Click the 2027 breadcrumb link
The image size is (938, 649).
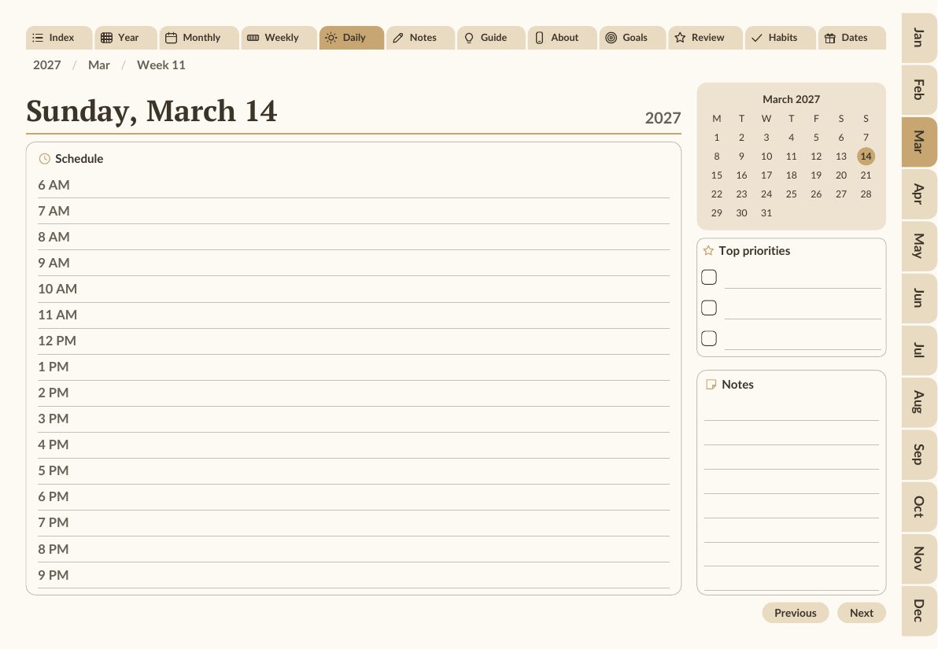(46, 65)
